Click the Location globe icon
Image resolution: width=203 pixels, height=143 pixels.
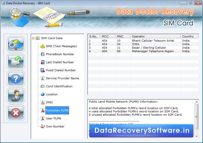43,94
